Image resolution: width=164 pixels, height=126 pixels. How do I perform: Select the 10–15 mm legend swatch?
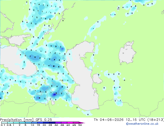pyautogui.click(x=34, y=123)
